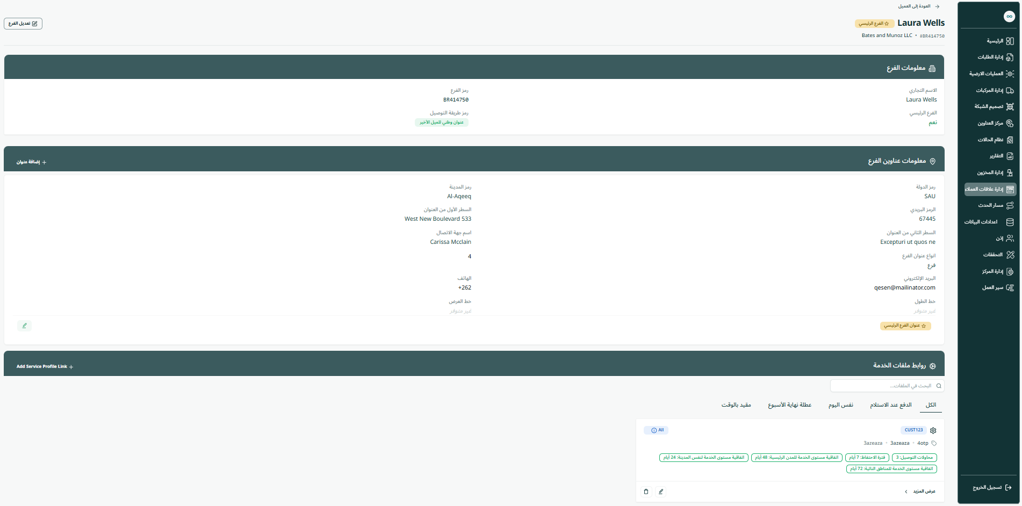Click the 48 أيام main cities SLA chip
The image size is (1022, 506).
pyautogui.click(x=797, y=458)
